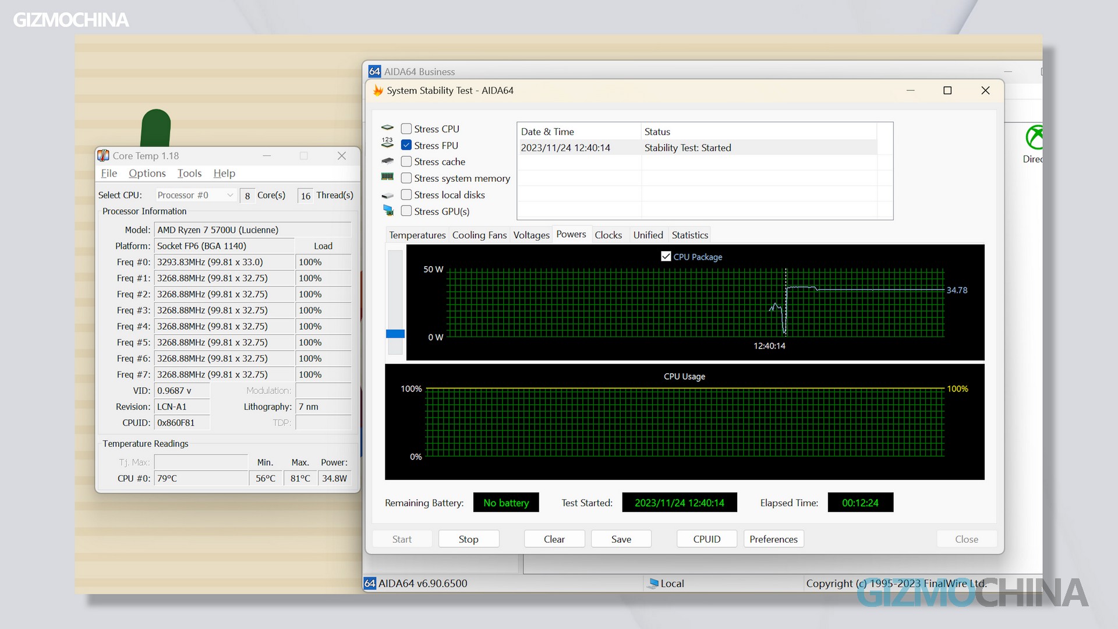Image resolution: width=1118 pixels, height=629 pixels.
Task: Open the Tools menu in Core Temp
Action: click(x=189, y=173)
